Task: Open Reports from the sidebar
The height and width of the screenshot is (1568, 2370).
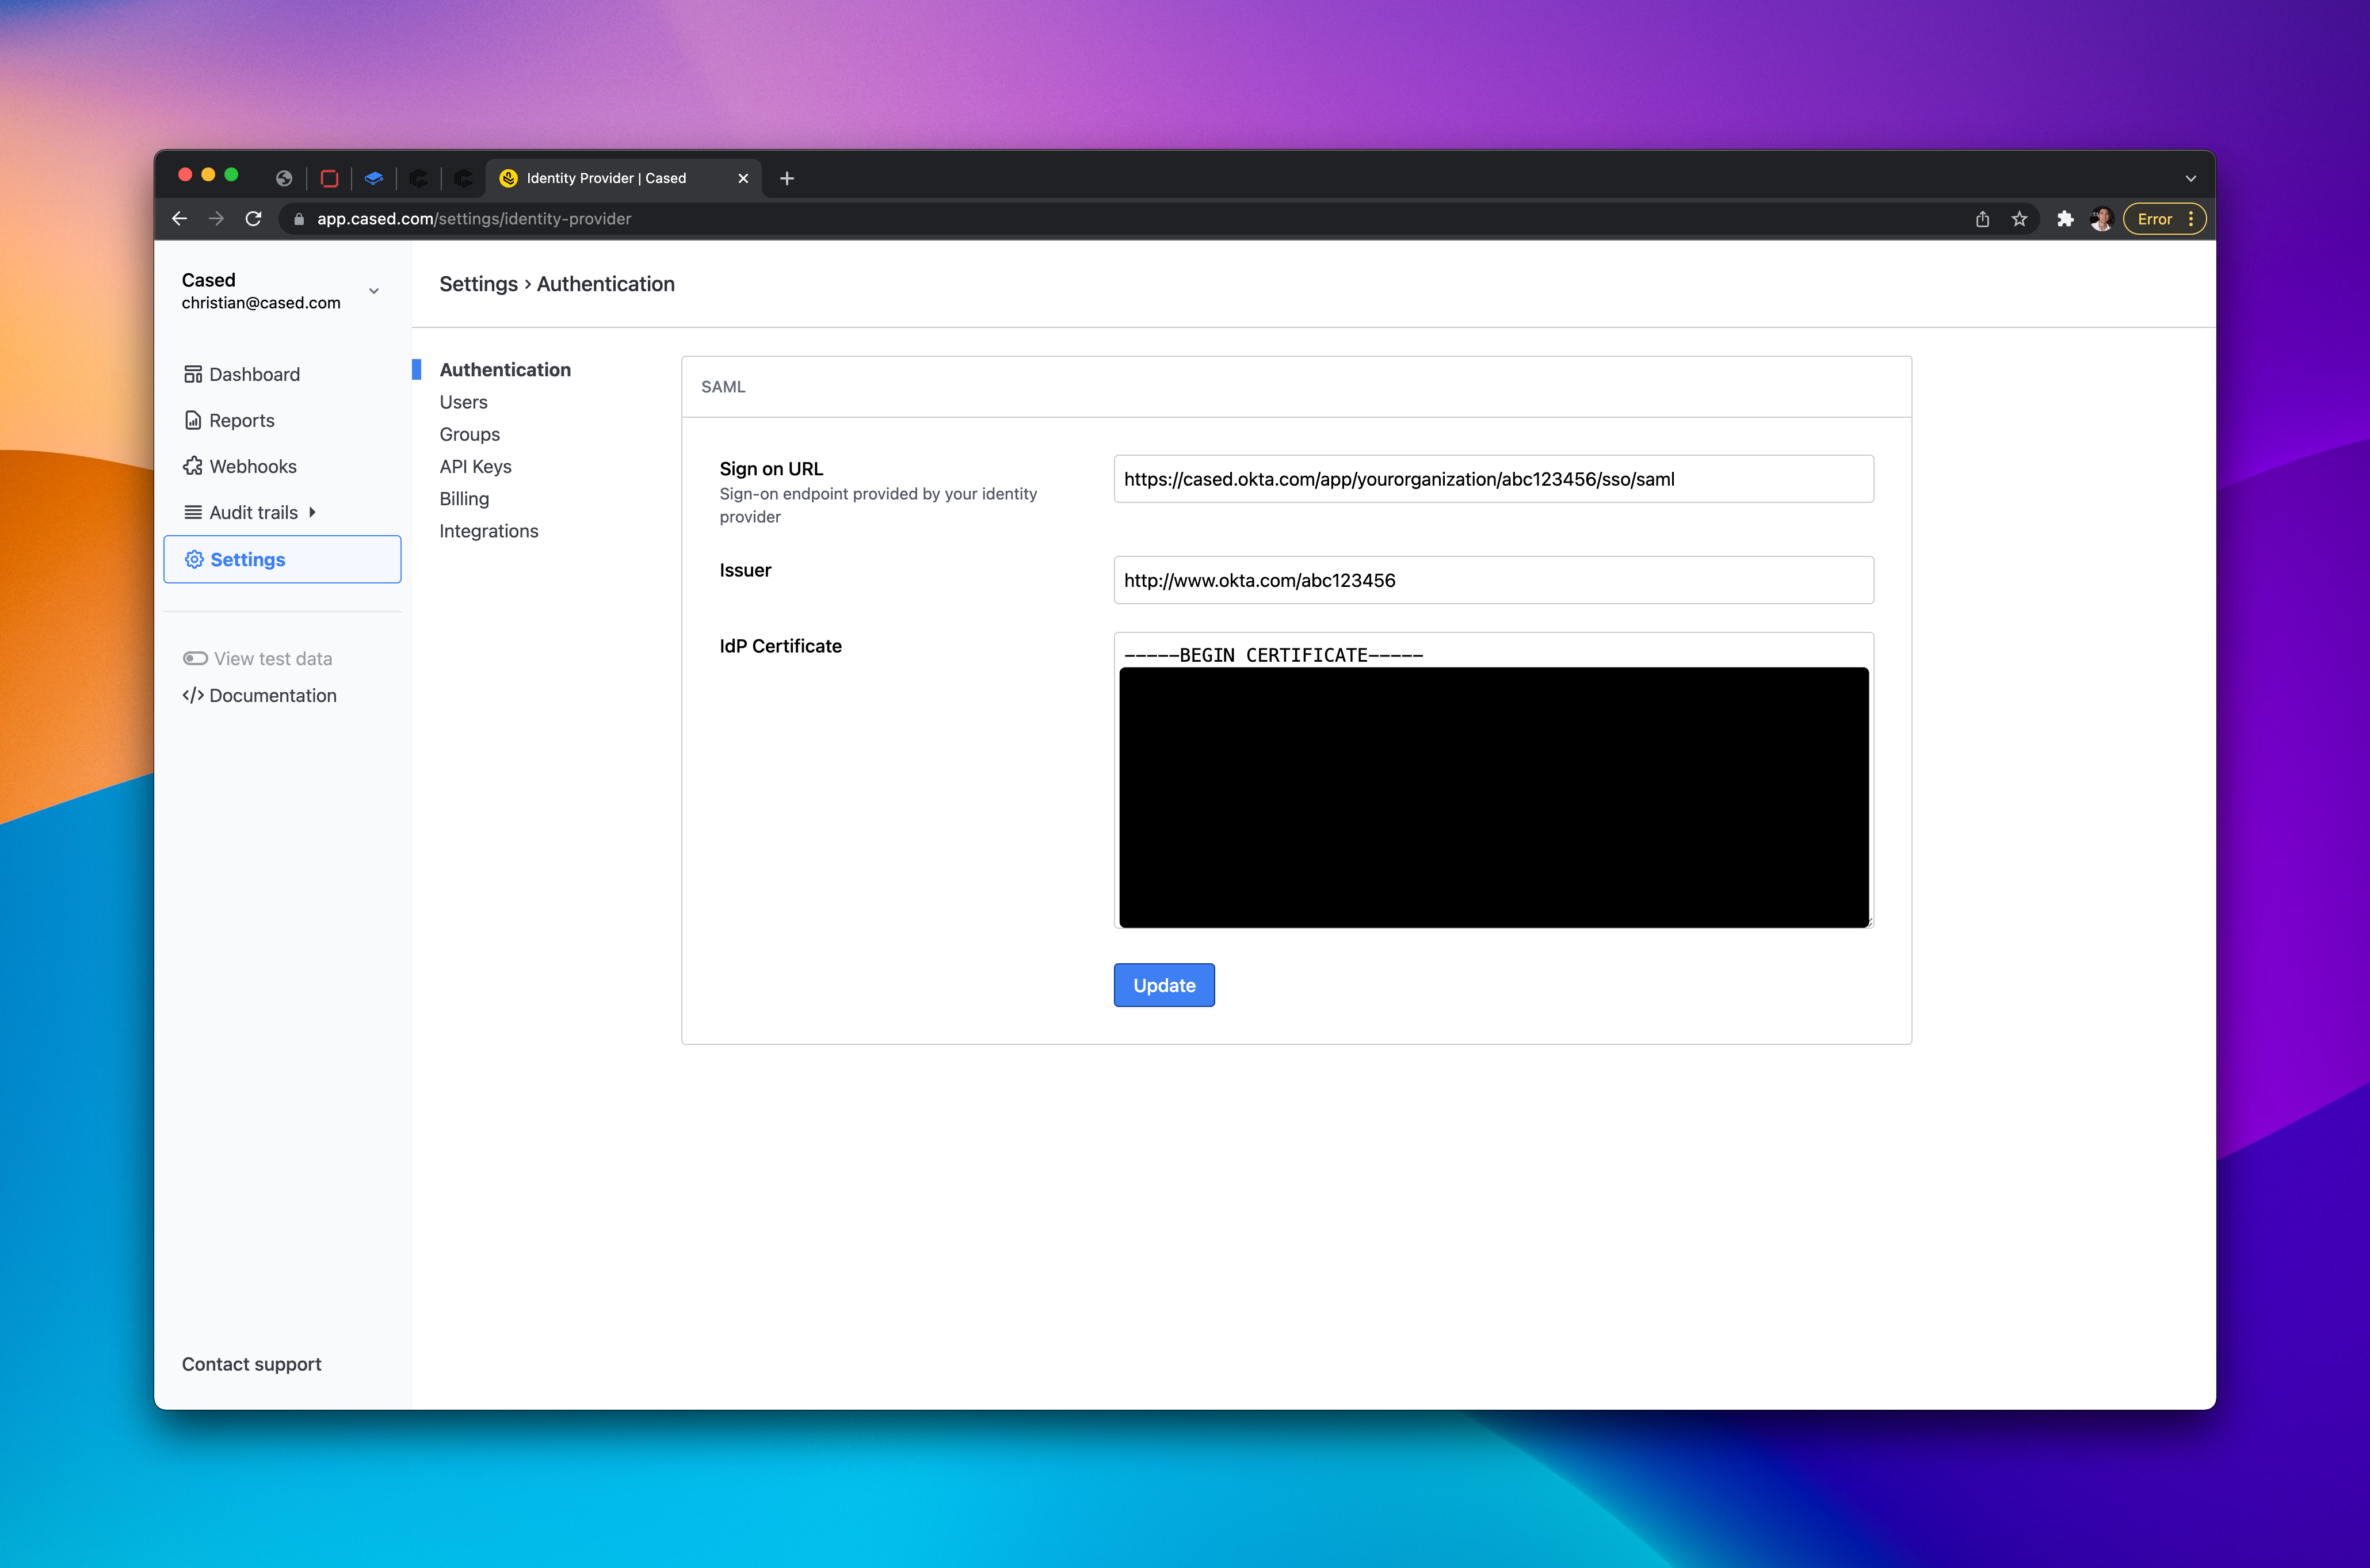Action: pyautogui.click(x=230, y=420)
